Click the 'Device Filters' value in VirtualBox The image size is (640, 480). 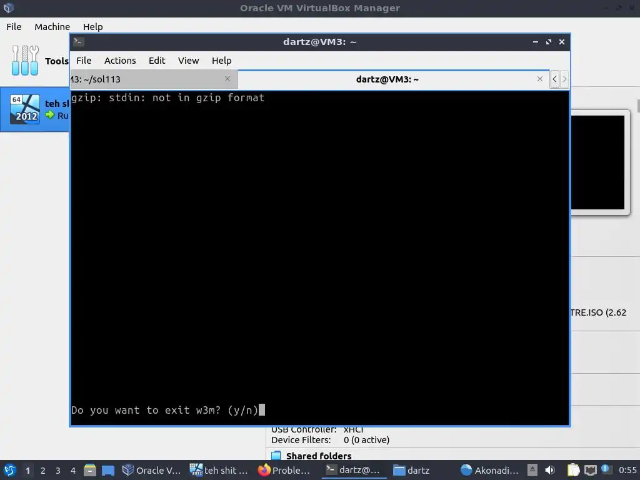[366, 440]
